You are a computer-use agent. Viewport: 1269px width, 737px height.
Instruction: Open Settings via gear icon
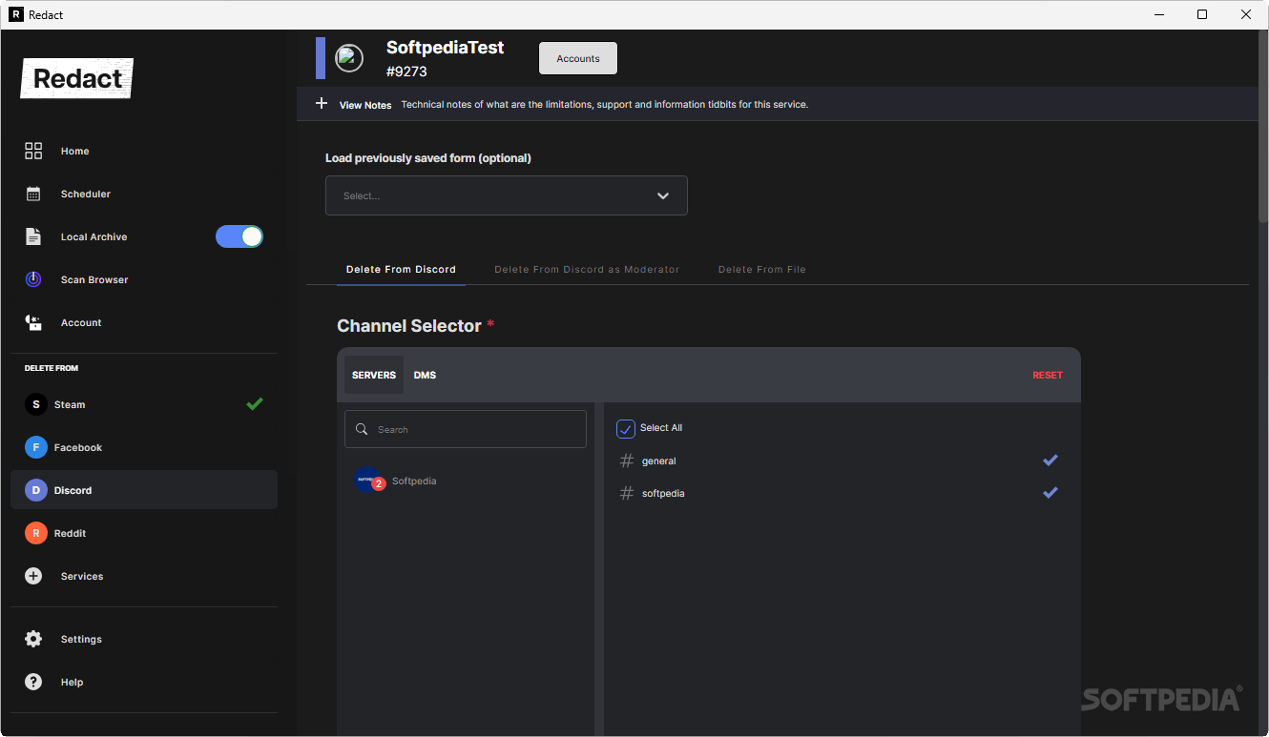[33, 639]
